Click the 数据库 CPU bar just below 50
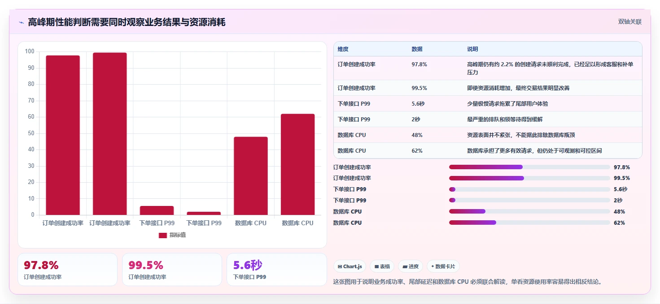660x304 pixels. 251,176
